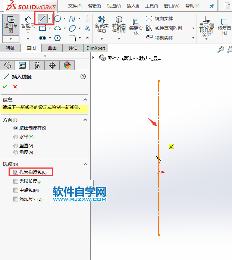Open the 工具(T) menu
Screen dimensions: 232x260
(x=151, y=6)
